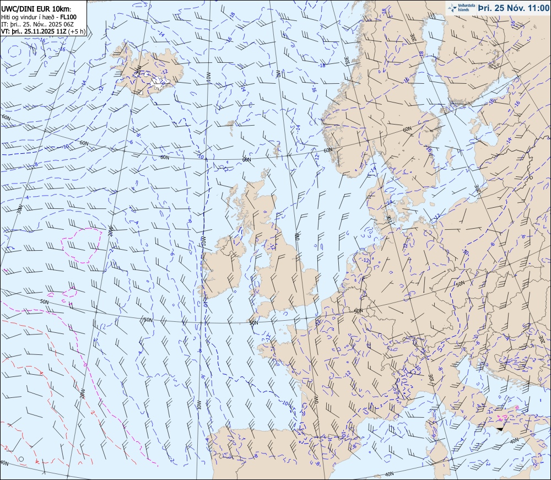Select the "Hiti og vindur í hæð - FL100" line
The height and width of the screenshot is (480, 551).
pos(39,17)
